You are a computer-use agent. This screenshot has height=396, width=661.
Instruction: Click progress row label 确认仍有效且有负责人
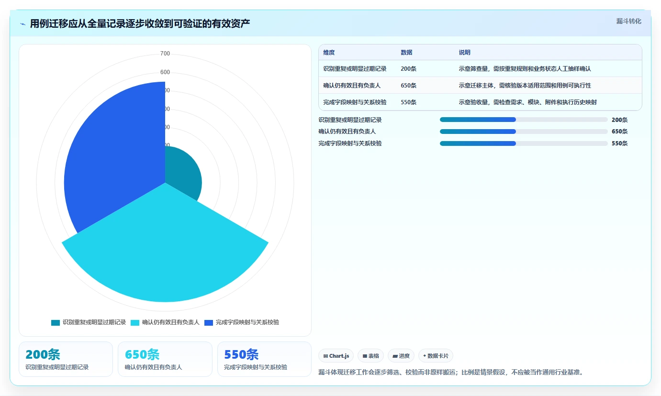pos(347,132)
